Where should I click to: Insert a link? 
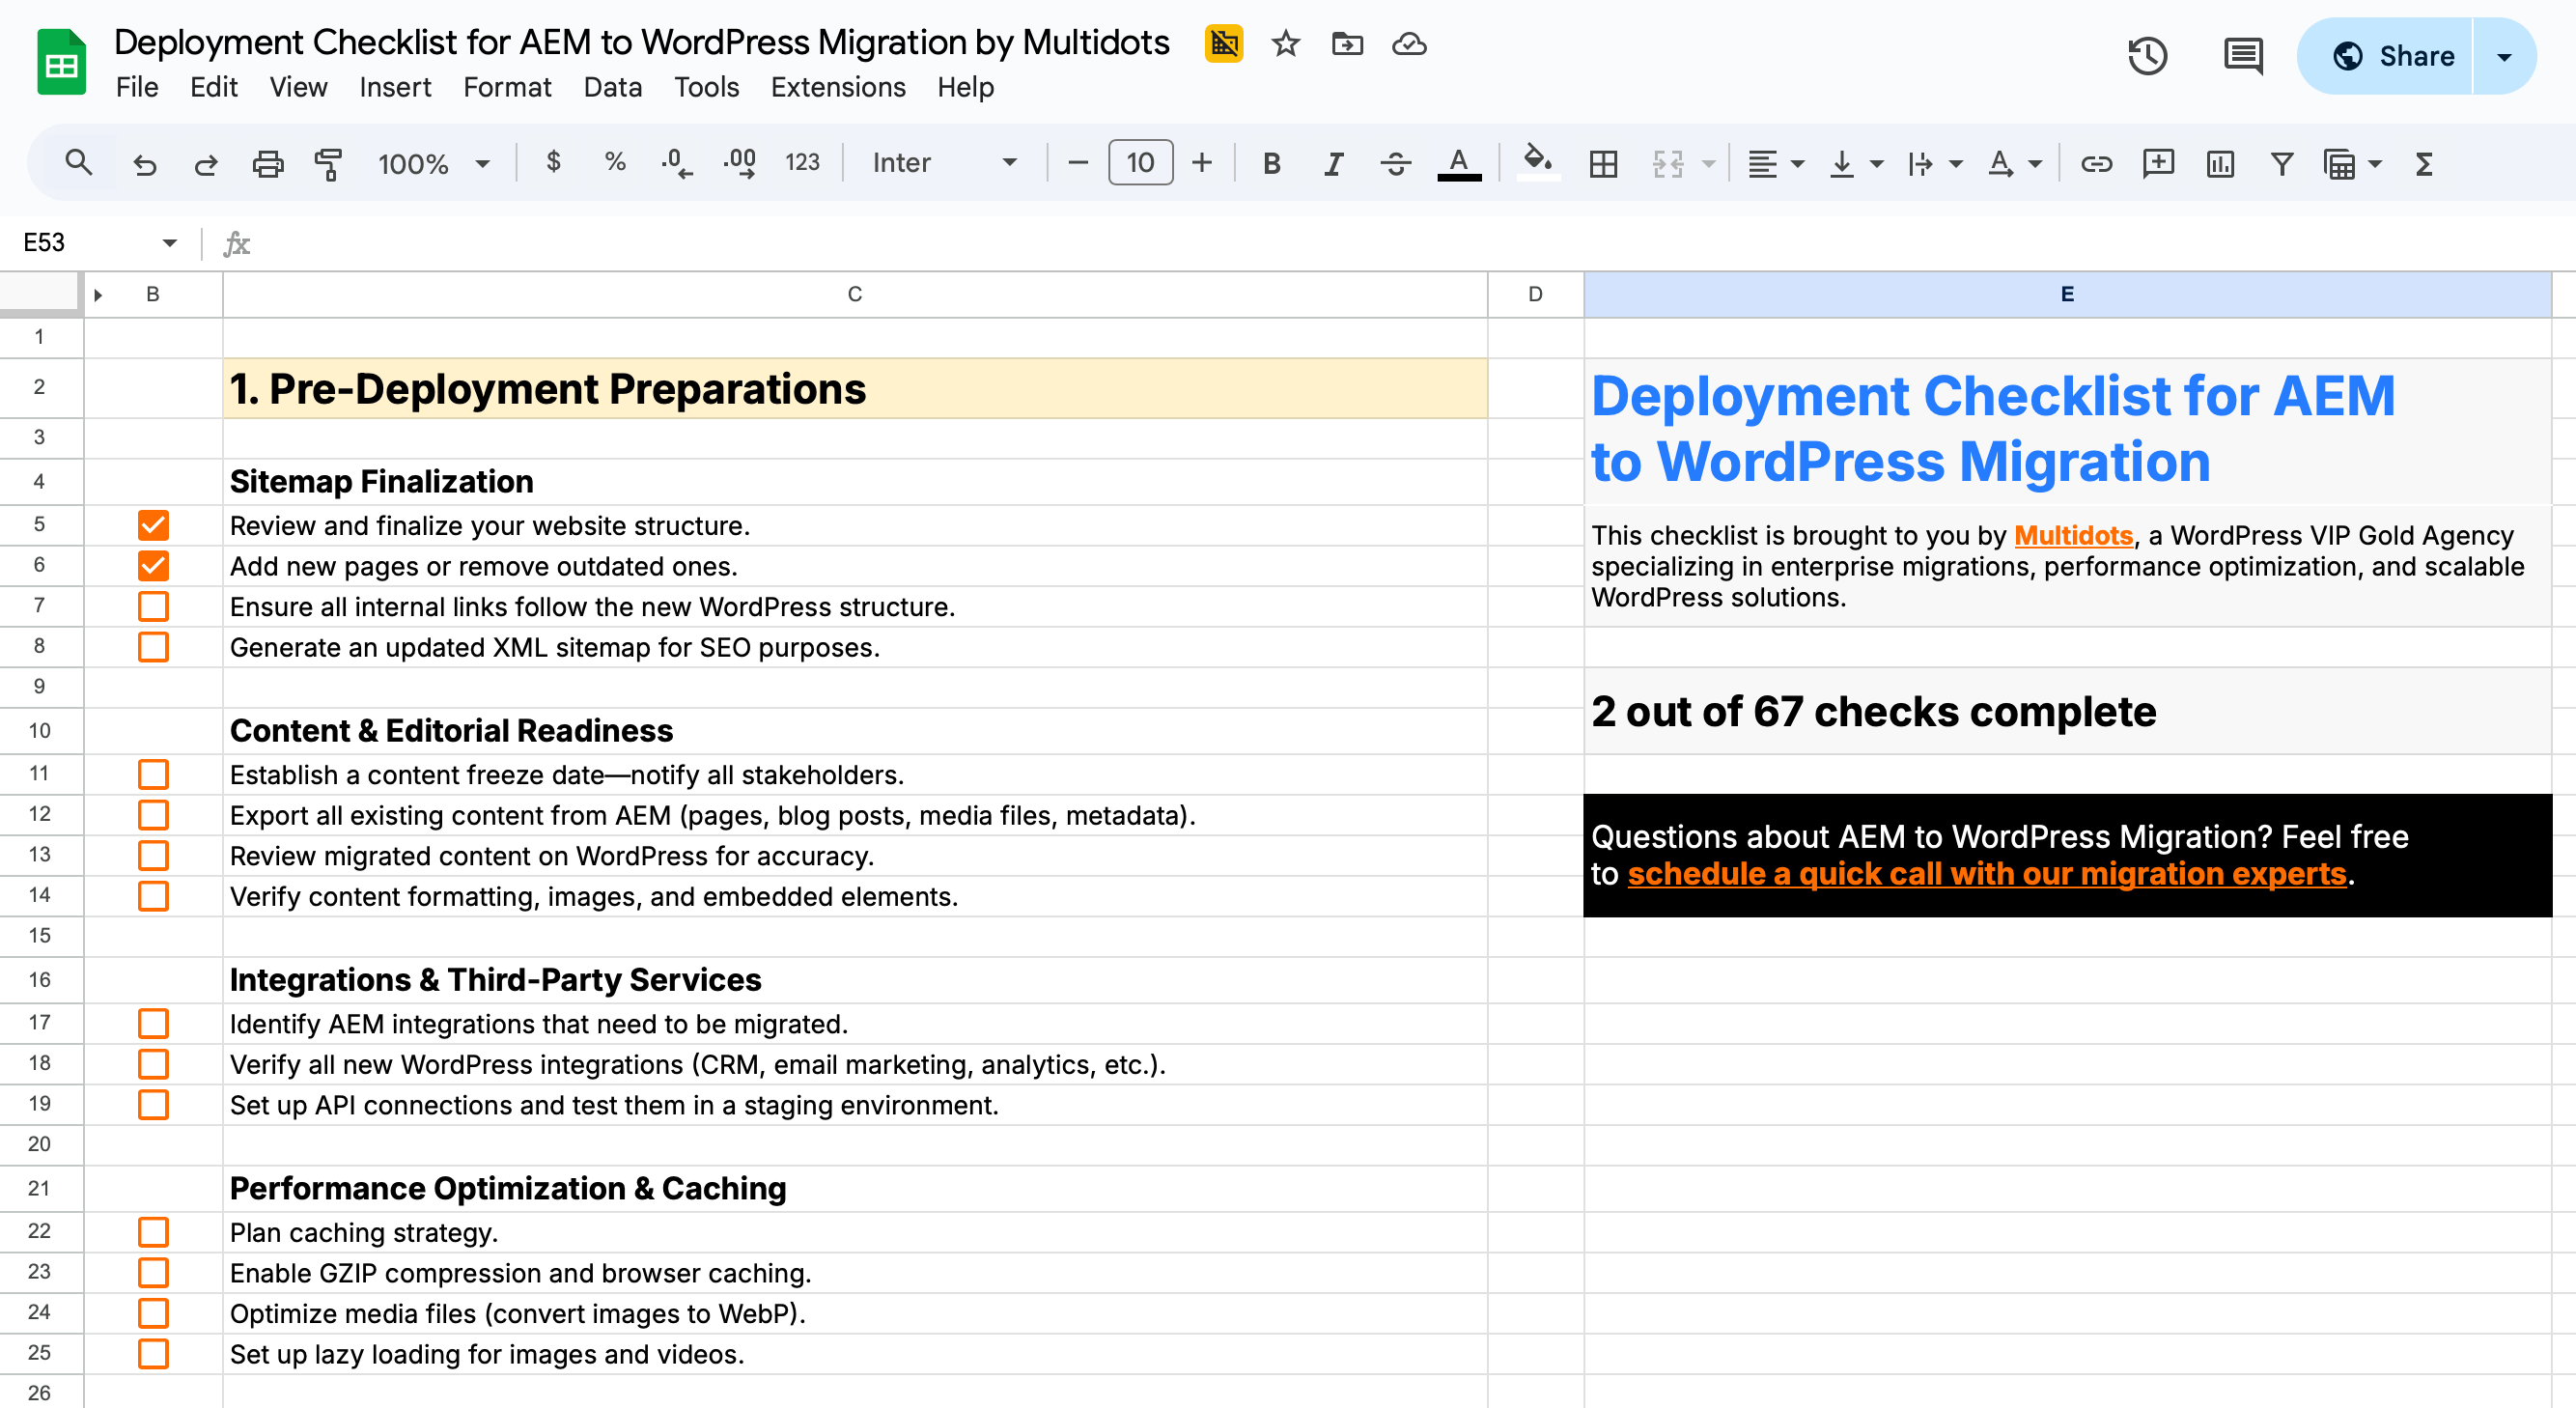coord(2096,163)
